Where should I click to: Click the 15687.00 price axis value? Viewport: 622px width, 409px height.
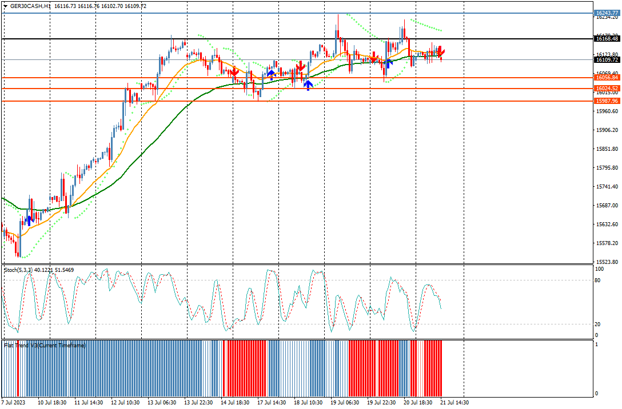click(x=607, y=205)
